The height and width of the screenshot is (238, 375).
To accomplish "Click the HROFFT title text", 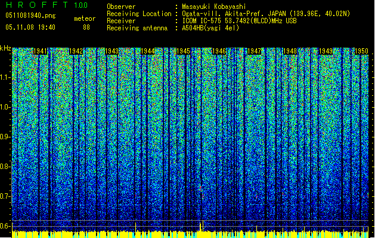I will tap(37, 5).
